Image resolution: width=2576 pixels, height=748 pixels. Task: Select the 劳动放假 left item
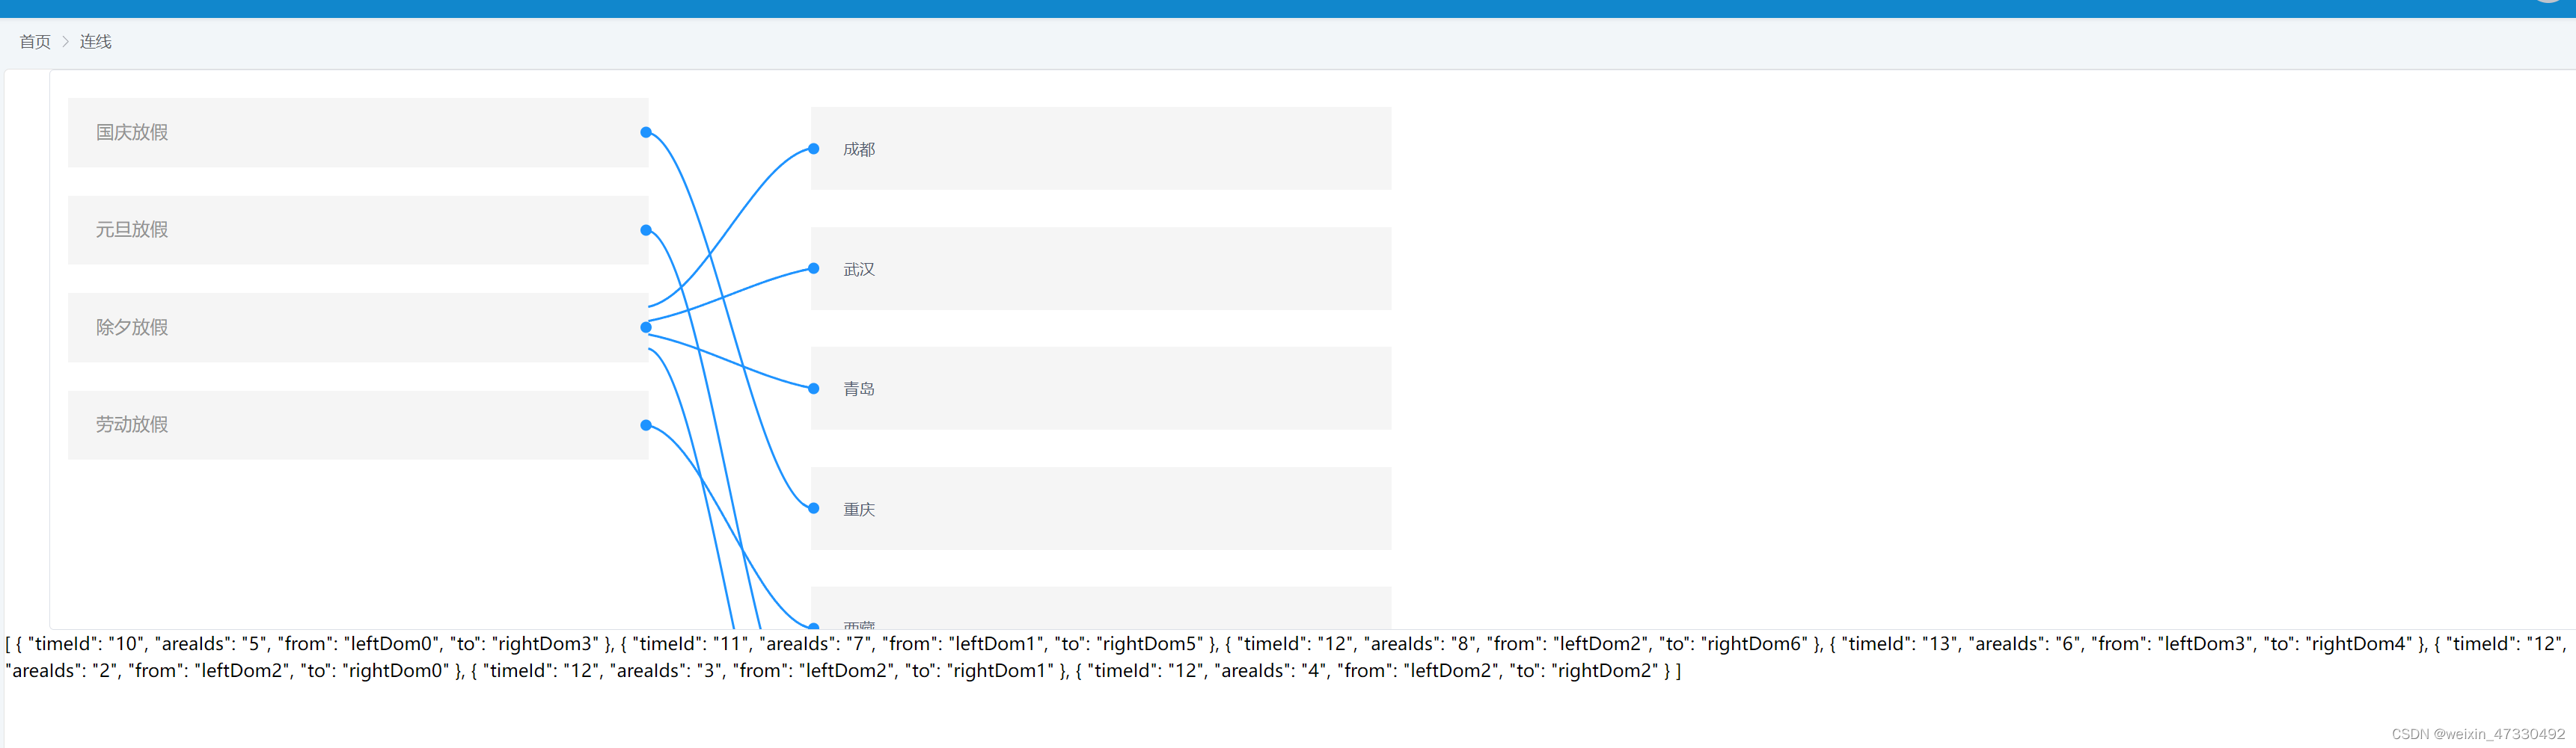click(358, 425)
